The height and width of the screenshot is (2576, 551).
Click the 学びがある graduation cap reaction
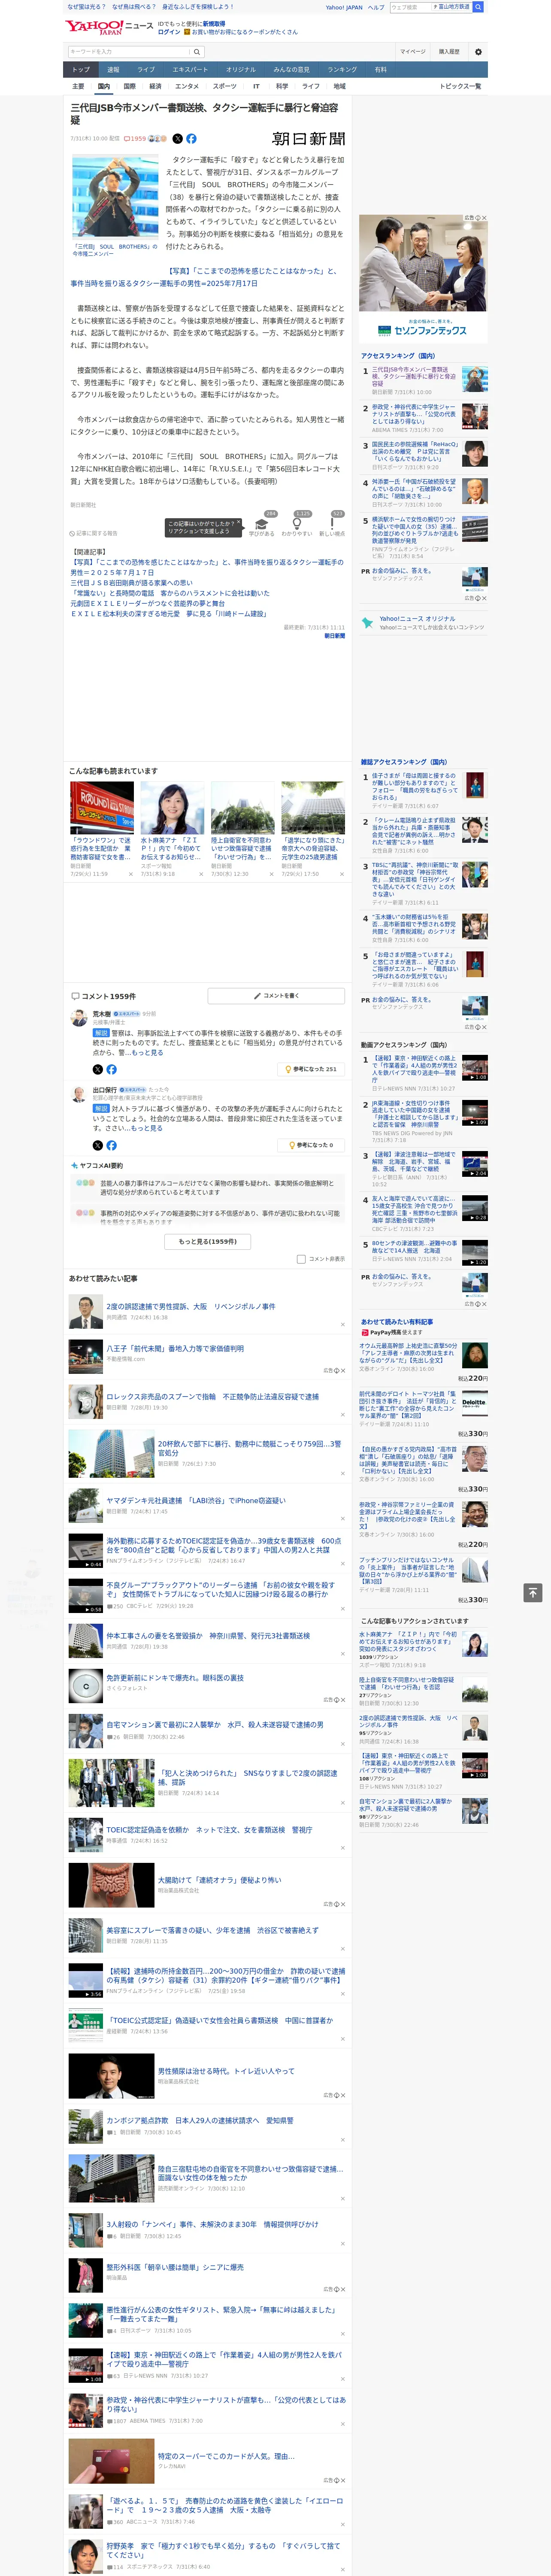262,525
